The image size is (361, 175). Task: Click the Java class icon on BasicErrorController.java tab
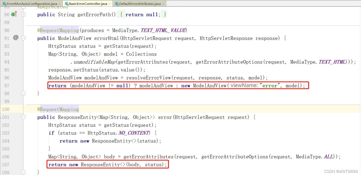67,4
